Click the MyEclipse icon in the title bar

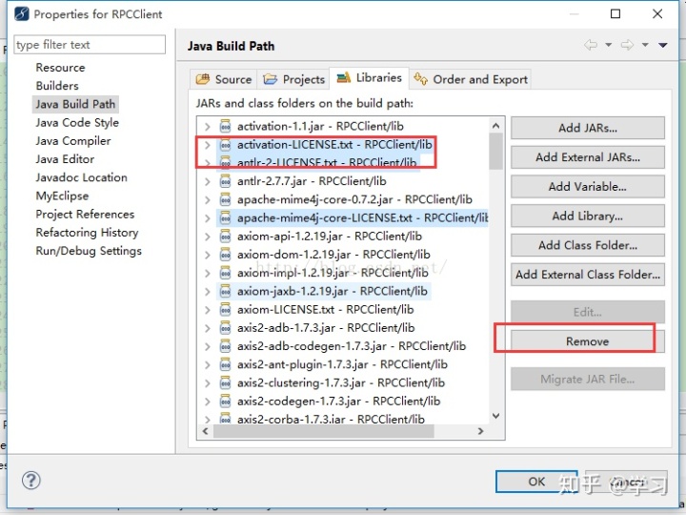22,14
